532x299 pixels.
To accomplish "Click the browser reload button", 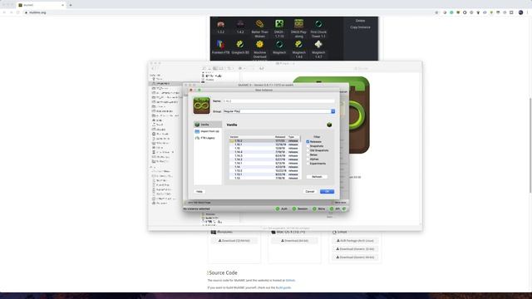I will tap(17, 12).
